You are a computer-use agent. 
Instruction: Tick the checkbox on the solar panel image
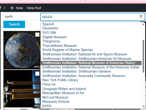(x=37, y=74)
